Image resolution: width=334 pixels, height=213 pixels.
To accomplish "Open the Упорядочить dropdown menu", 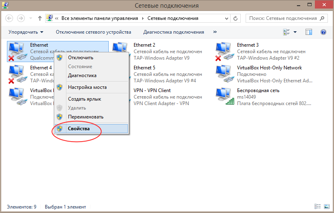I will [x=26, y=32].
